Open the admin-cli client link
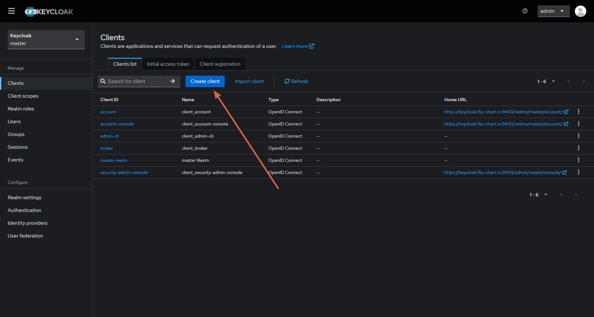 click(x=110, y=136)
